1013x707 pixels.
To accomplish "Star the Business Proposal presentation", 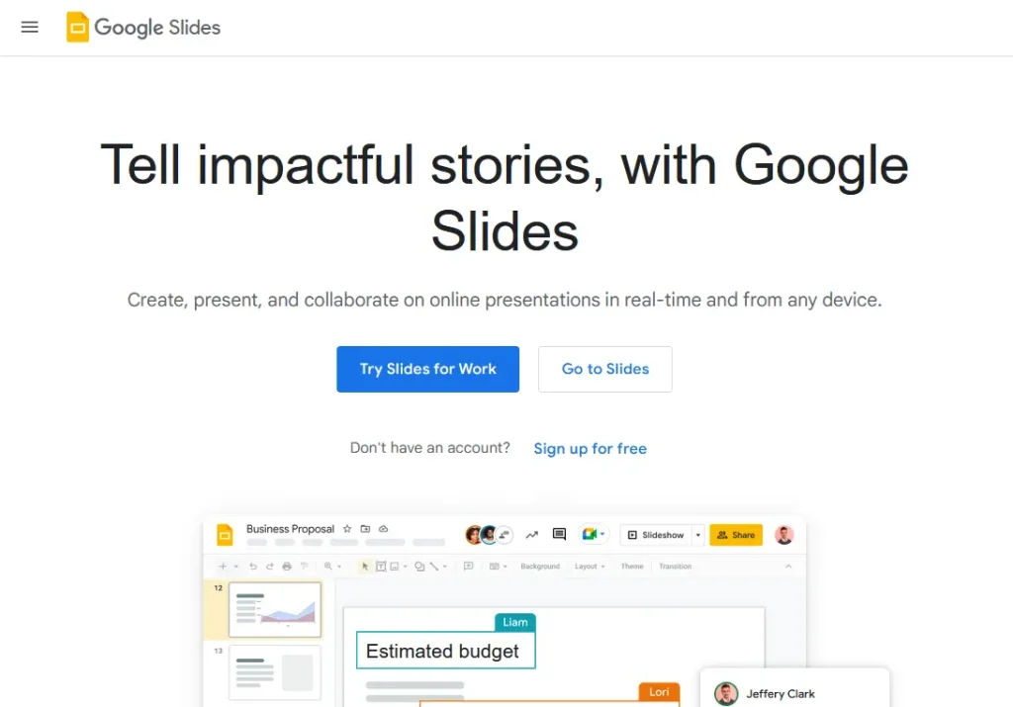I will 346,530.
